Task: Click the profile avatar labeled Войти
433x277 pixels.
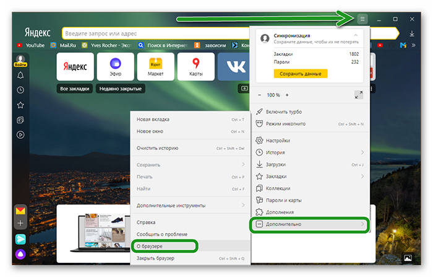Action: [20, 61]
